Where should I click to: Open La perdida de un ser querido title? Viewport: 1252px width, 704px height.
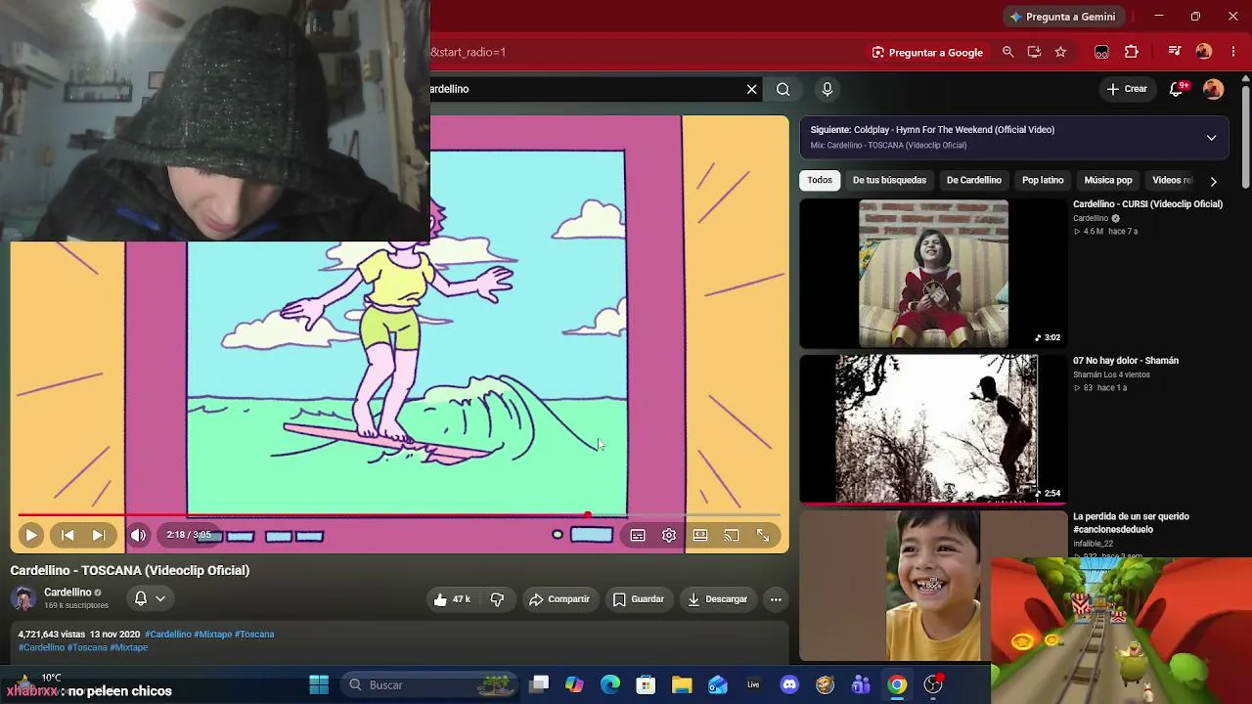click(1131, 523)
